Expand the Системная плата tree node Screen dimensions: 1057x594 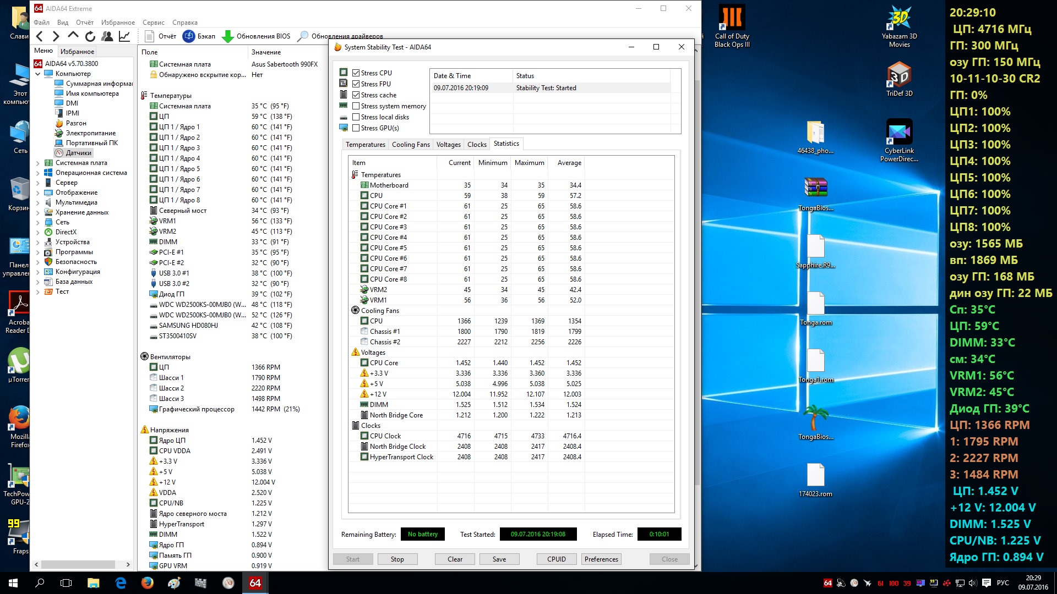tap(37, 163)
